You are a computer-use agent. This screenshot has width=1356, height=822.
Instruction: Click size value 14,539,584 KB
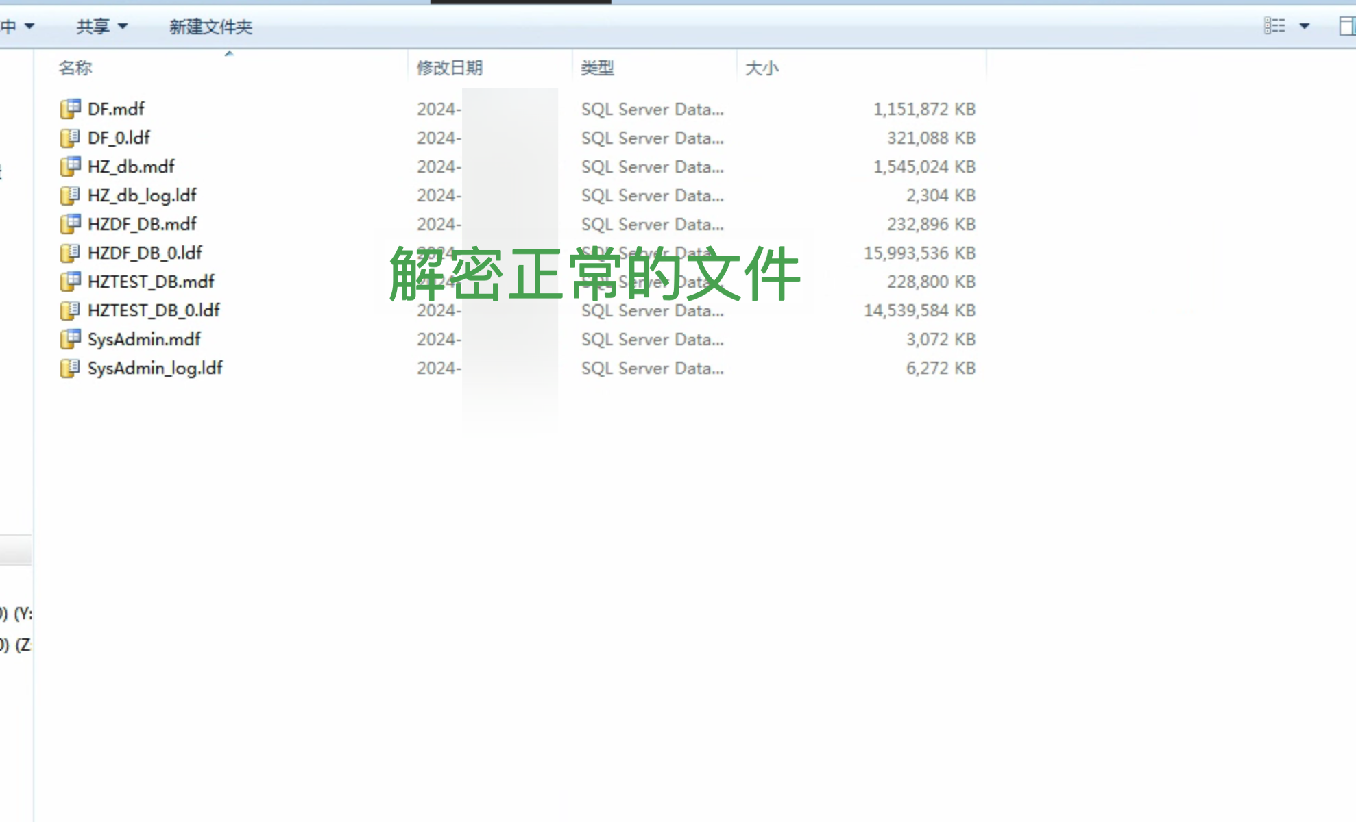tap(919, 310)
